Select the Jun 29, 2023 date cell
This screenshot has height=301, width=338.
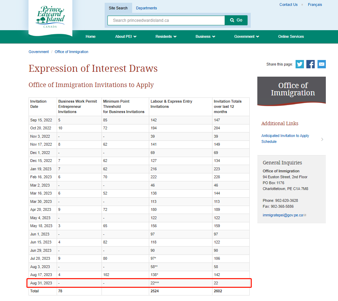coord(43,251)
